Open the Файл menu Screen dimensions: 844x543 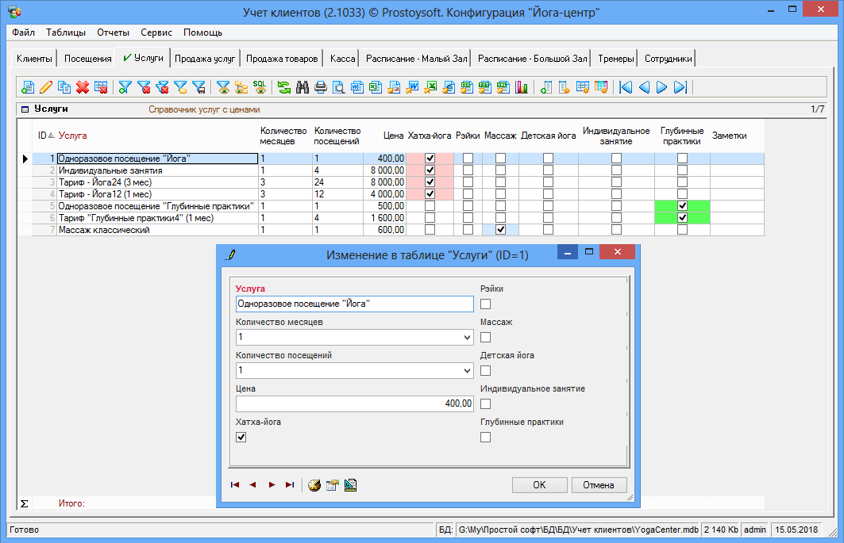pyautogui.click(x=23, y=33)
